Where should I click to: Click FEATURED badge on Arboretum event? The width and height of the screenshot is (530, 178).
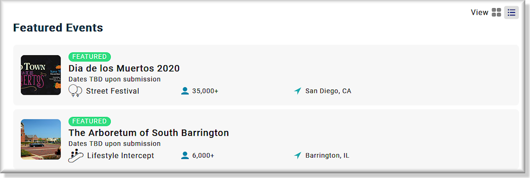[90, 121]
